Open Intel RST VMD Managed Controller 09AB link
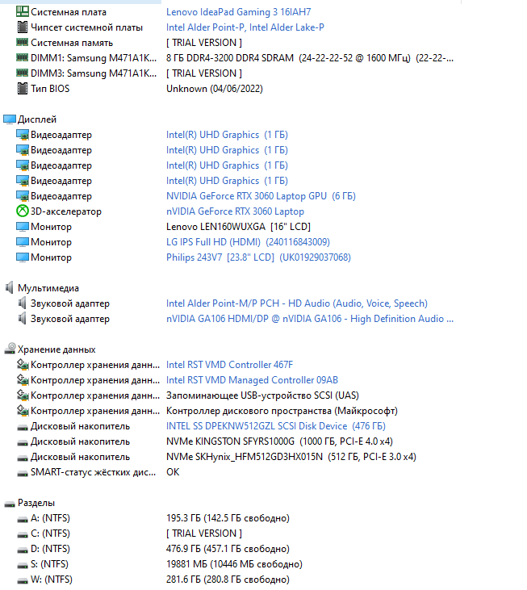 [x=252, y=380]
